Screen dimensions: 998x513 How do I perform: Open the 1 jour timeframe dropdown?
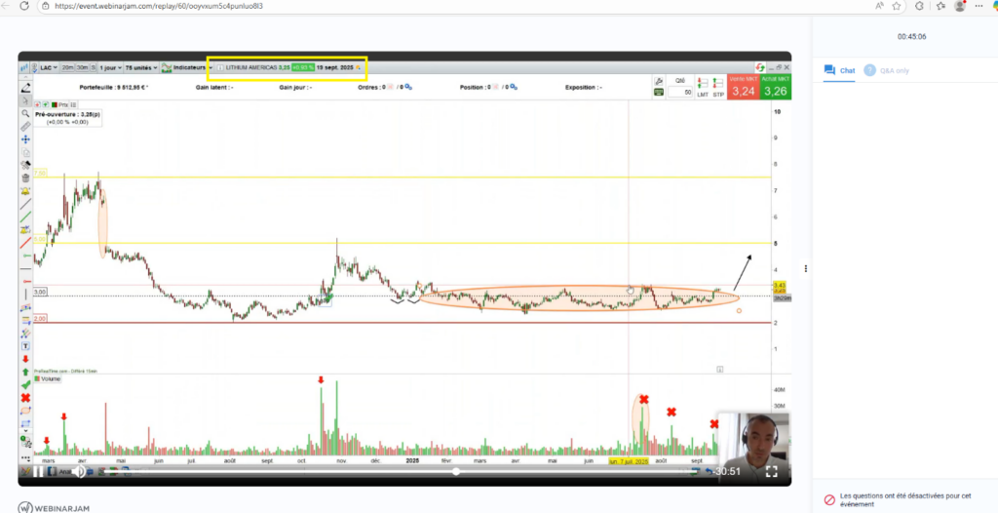(110, 67)
